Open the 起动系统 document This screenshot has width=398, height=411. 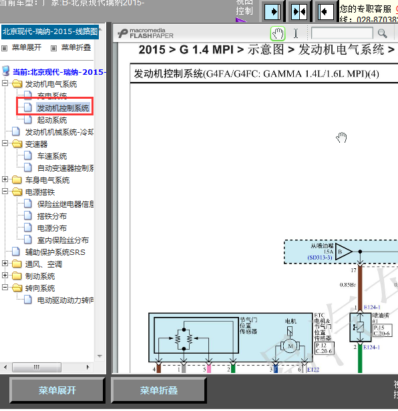[52, 120]
